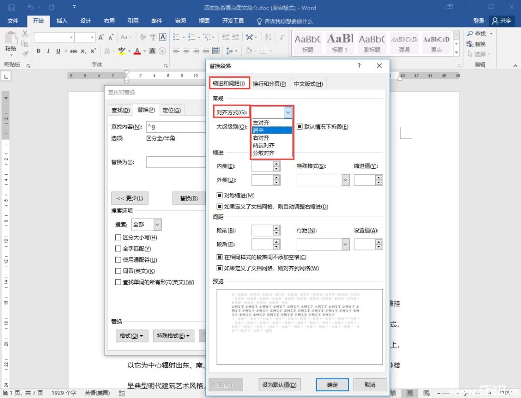Click the Italic formatting icon
The width and height of the screenshot is (521, 398).
click(x=48, y=51)
